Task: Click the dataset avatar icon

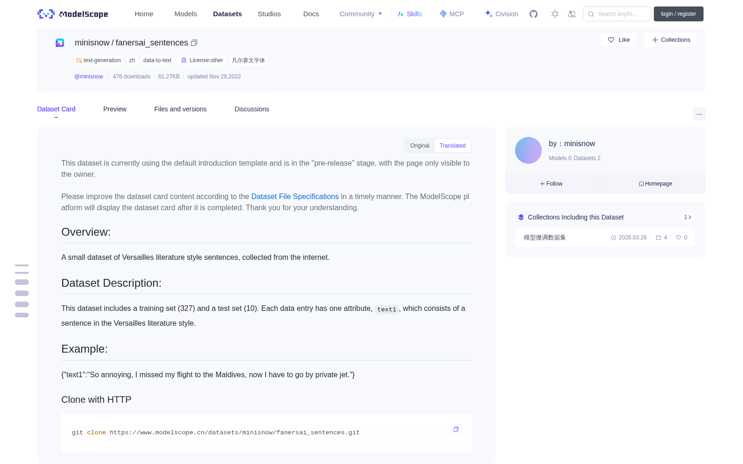Action: click(x=60, y=43)
